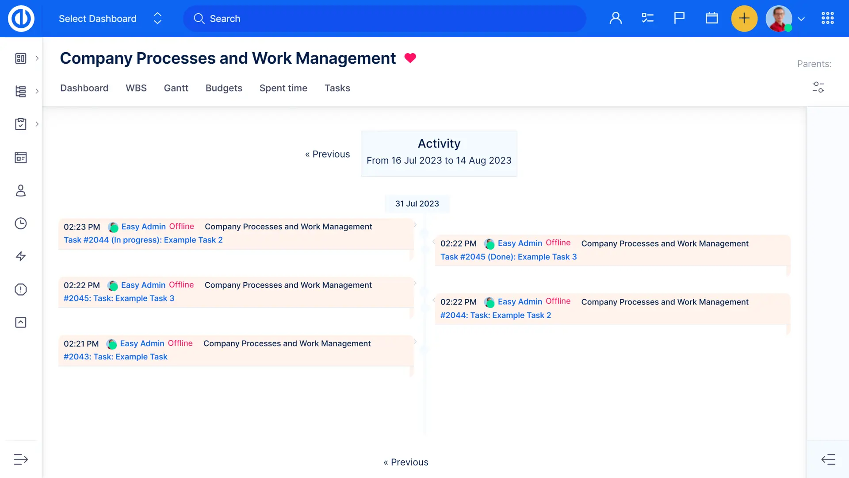Open the calendar icon in top bar
The height and width of the screenshot is (478, 849).
click(x=711, y=19)
